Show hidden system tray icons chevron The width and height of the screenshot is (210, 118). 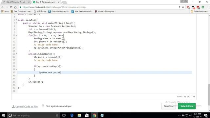click(x=179, y=115)
